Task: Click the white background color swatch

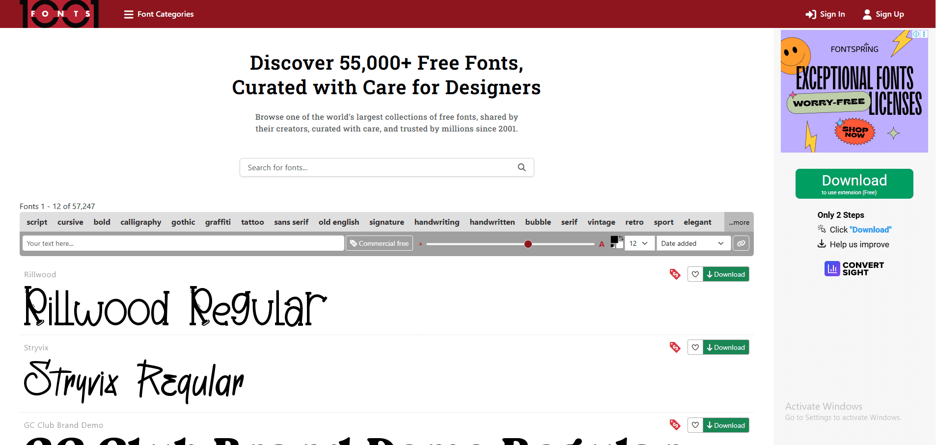Action: click(620, 245)
